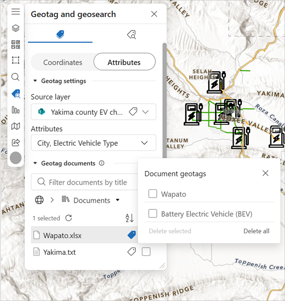Select the Attributes mode

click(124, 62)
